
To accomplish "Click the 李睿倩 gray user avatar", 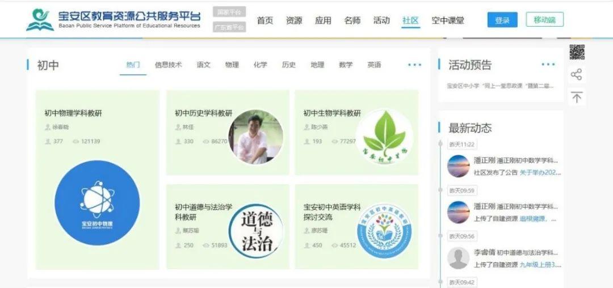I will (458, 258).
